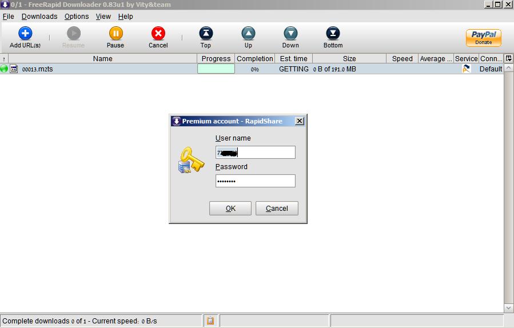The image size is (514, 328).
Task: Open the Options menu
Action: point(77,17)
